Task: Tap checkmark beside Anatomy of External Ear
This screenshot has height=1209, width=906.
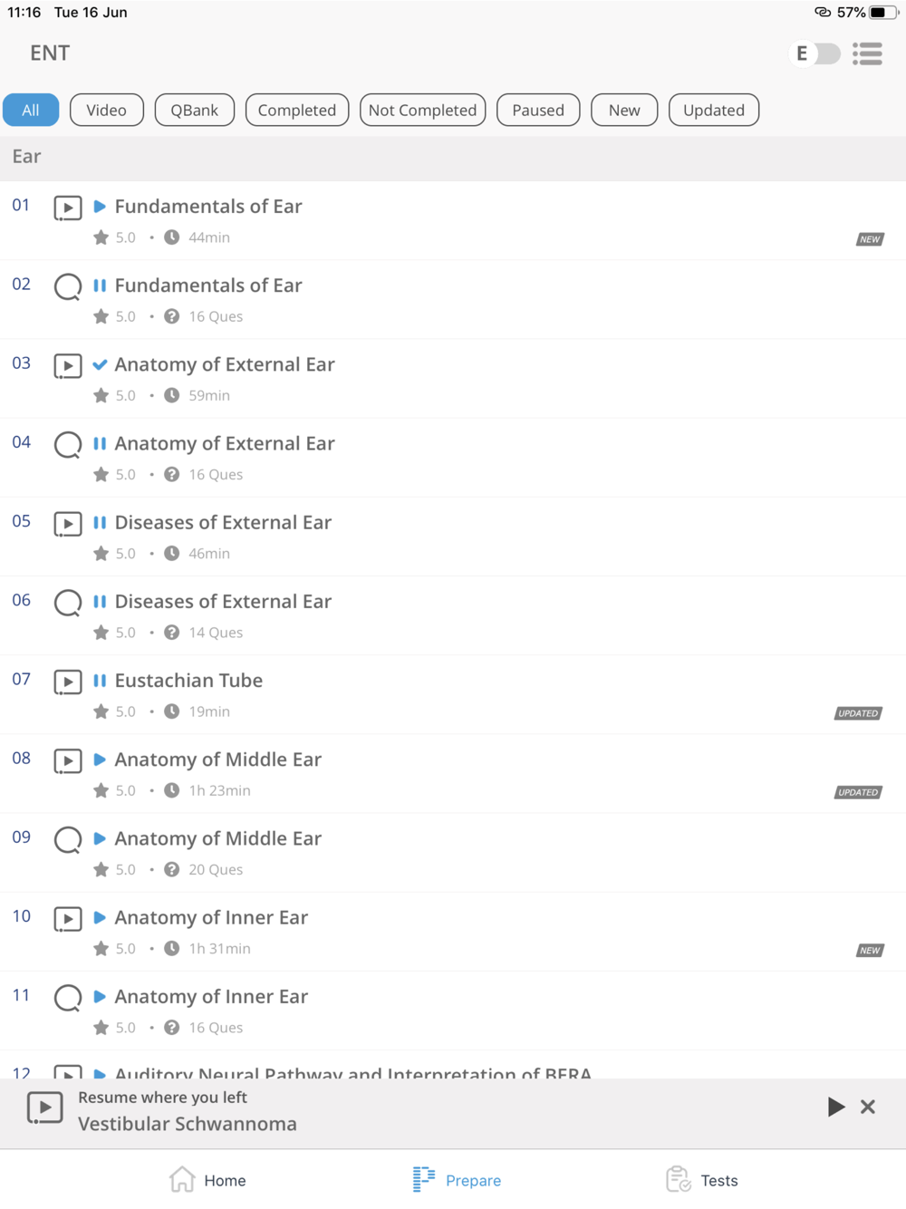Action: 100,364
